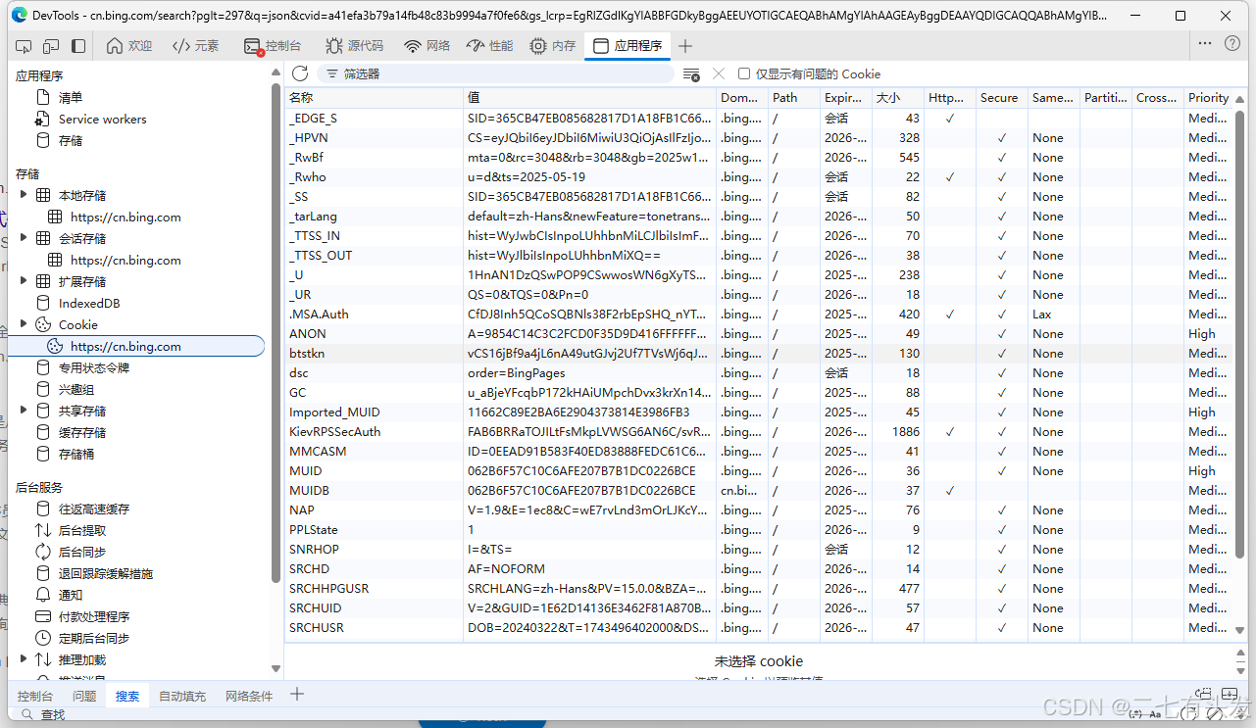Open 清单 manifest item
This screenshot has height=728, width=1256.
coord(71,97)
